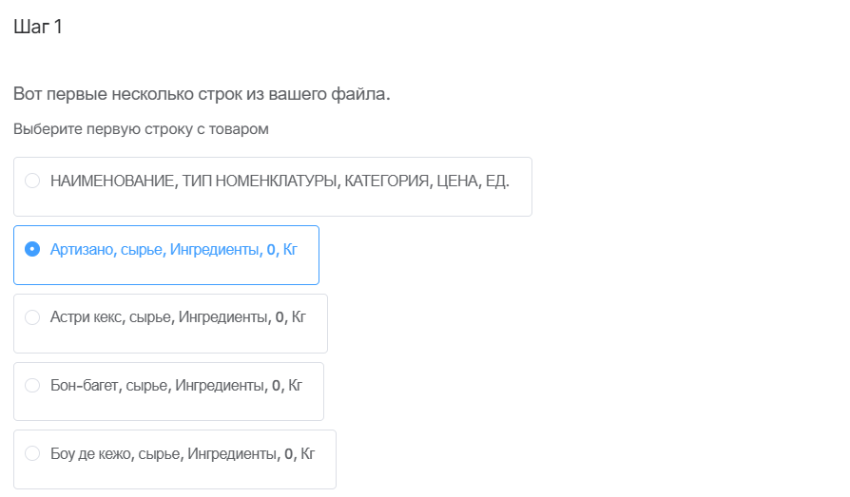This screenshot has width=850, height=497.
Task: Click the 'Выберите первую строку с товаром' label
Action: click(x=141, y=129)
